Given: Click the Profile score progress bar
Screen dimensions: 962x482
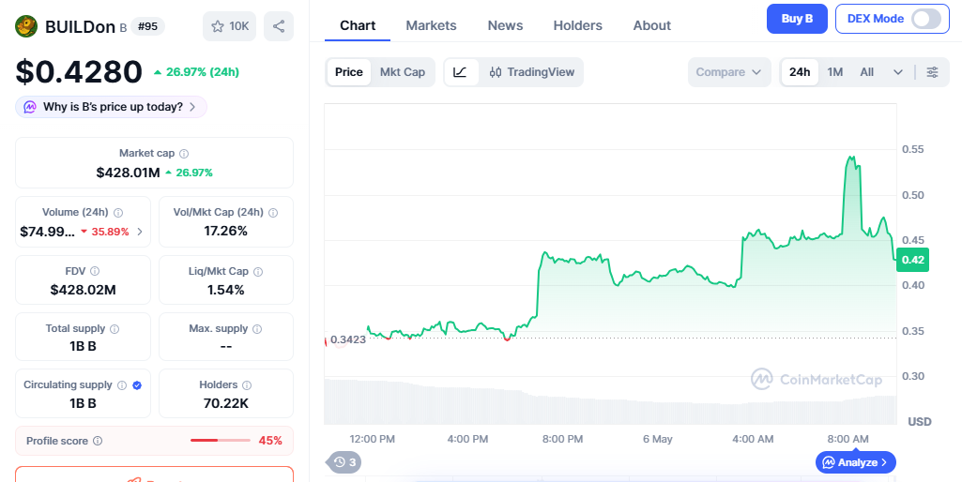Looking at the screenshot, I should tap(221, 441).
